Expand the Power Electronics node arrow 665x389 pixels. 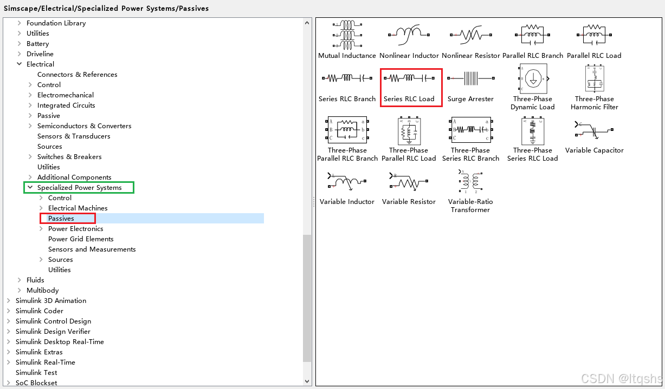[x=41, y=229]
